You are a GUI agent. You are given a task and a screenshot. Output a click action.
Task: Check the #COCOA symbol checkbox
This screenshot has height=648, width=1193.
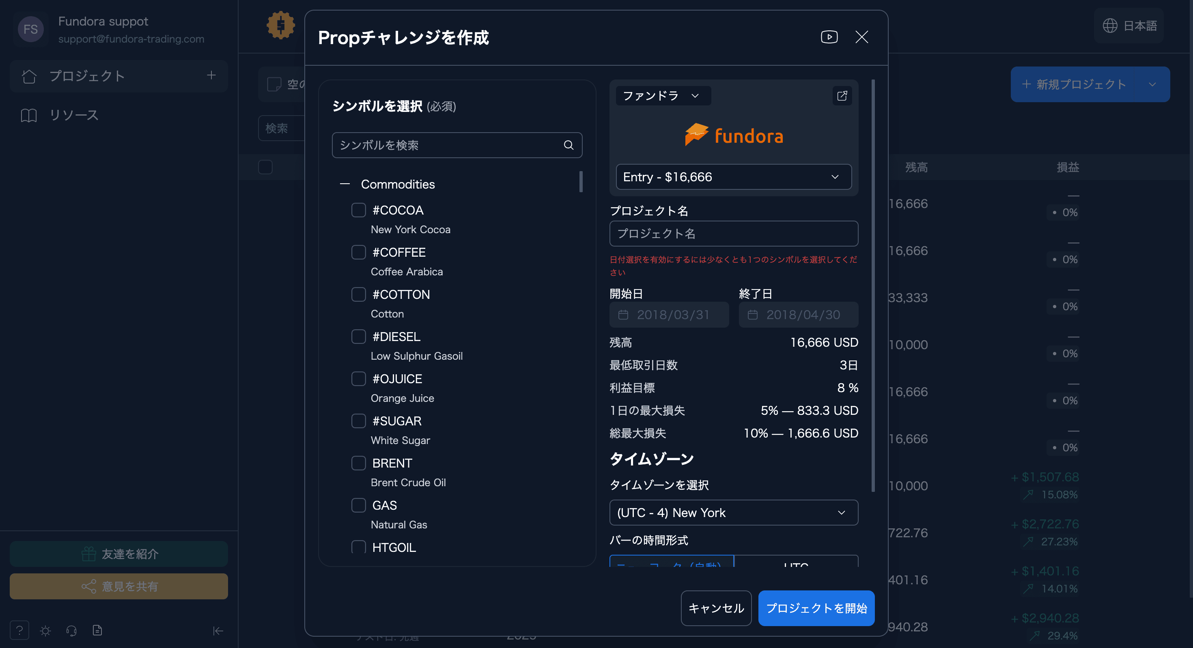(358, 210)
